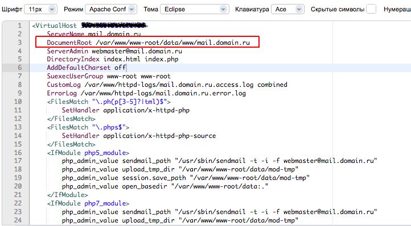The height and width of the screenshot is (226, 411).
Task: Click the ServerName mail.domain.ru line
Action: 94,34
